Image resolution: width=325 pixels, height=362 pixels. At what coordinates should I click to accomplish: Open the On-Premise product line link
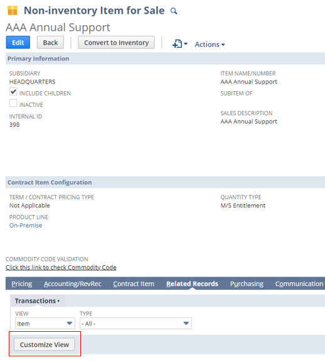tap(26, 226)
